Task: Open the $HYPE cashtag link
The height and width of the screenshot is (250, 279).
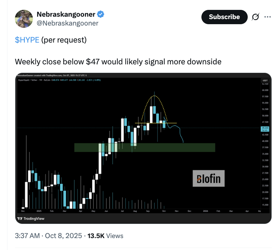Action: [27, 40]
